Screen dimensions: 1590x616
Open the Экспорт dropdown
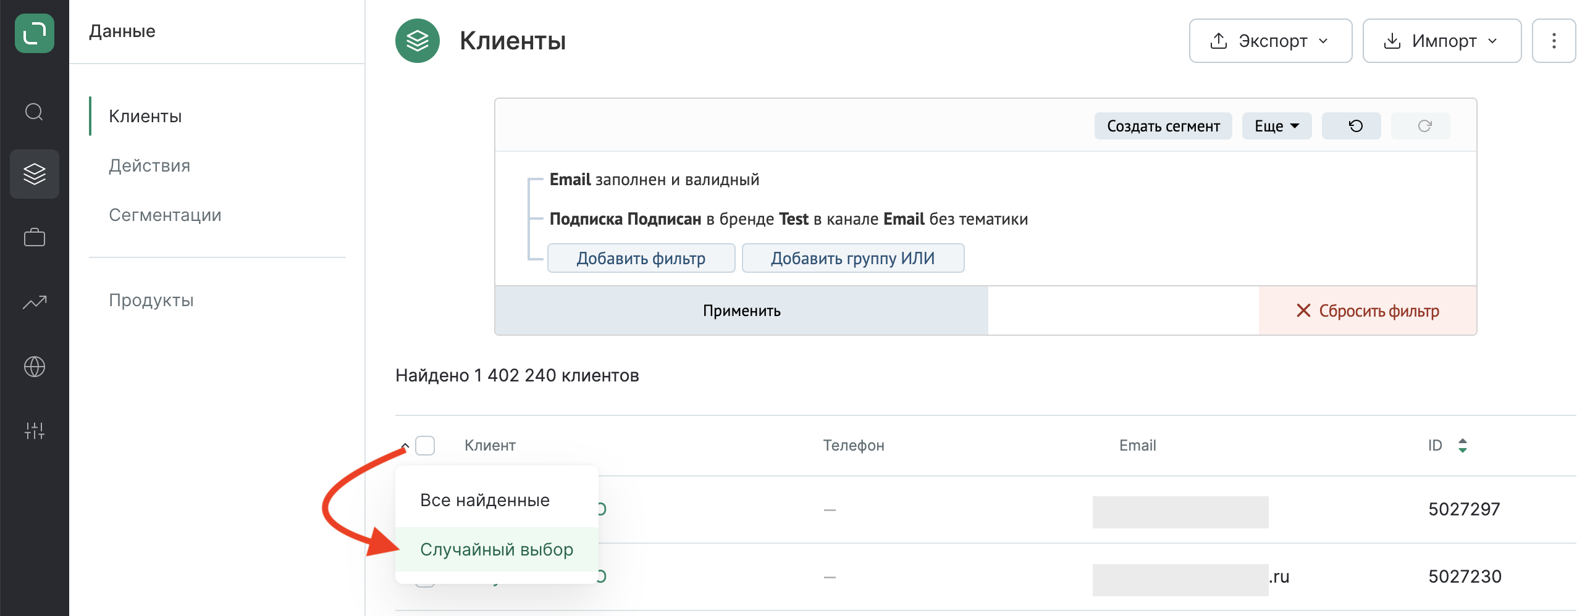click(x=1271, y=41)
